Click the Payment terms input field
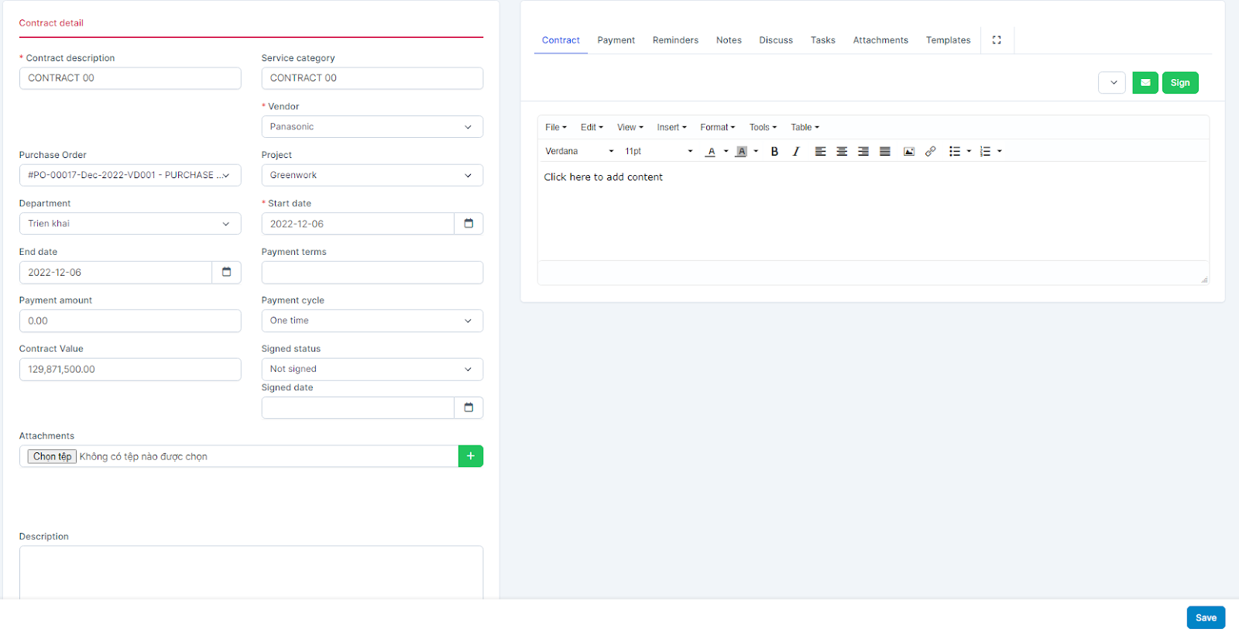The width and height of the screenshot is (1239, 632). [x=372, y=273]
